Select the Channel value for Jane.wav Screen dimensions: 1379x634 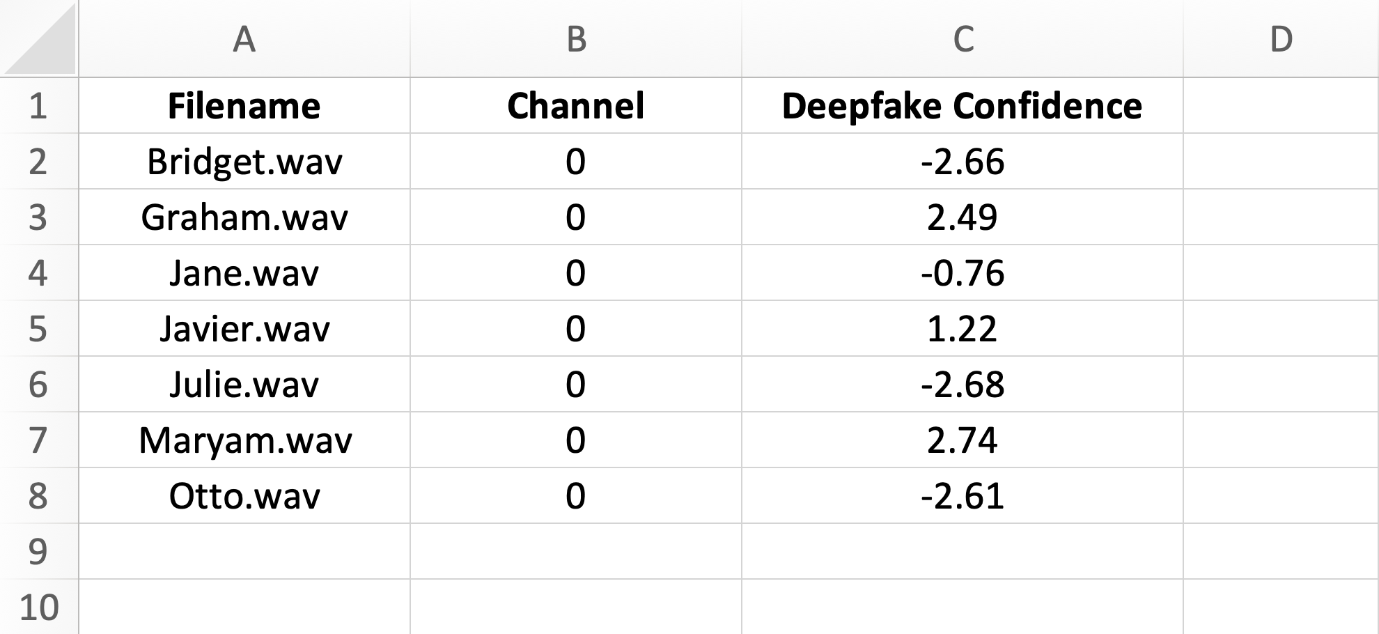[576, 272]
